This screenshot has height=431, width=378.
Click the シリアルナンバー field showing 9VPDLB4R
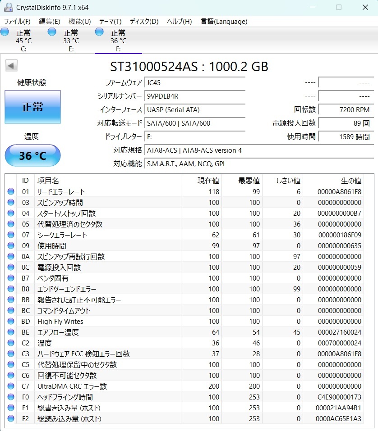point(195,96)
